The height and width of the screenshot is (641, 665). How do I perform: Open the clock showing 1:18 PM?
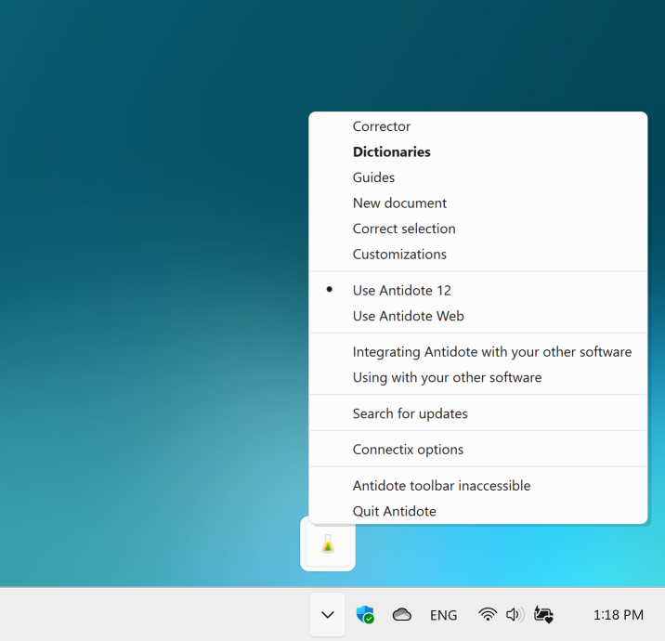click(x=618, y=615)
